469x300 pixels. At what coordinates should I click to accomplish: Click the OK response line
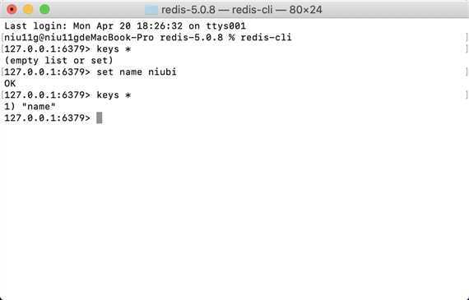[x=10, y=83]
